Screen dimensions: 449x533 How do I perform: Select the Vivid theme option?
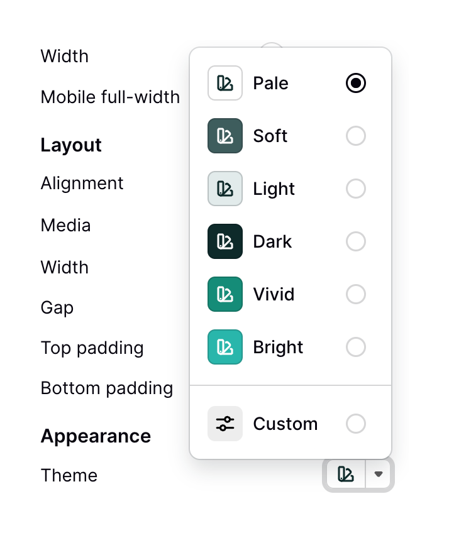pos(275,294)
